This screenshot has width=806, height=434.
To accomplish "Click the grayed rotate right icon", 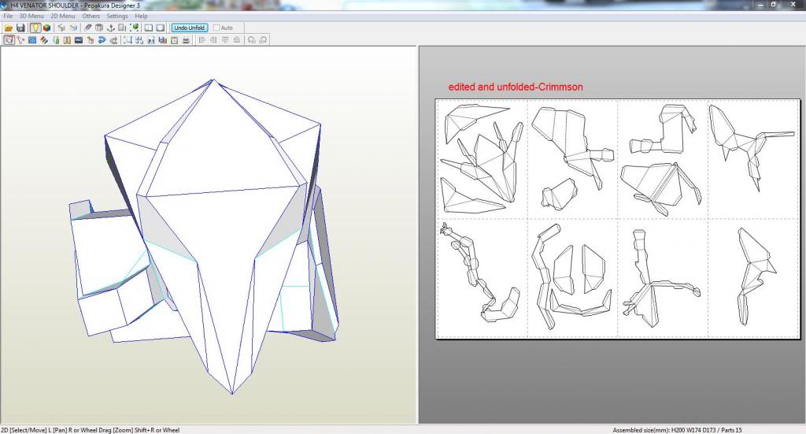I will [x=263, y=40].
